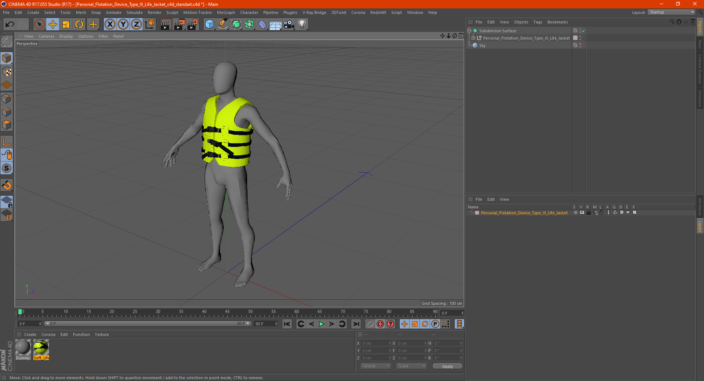Go to end of animation
The height and width of the screenshot is (381, 704).
coord(356,324)
